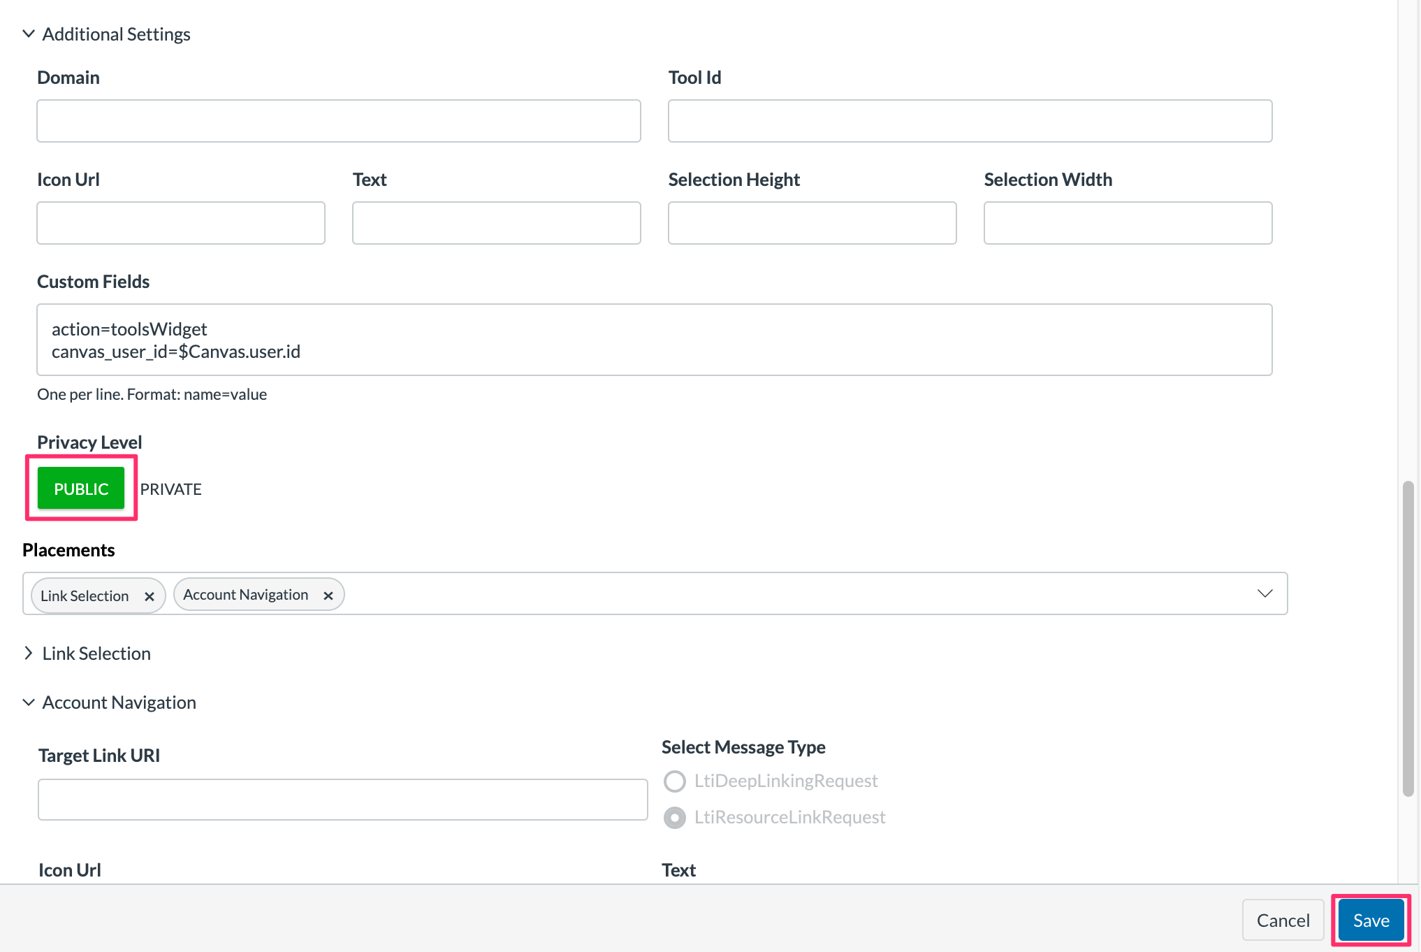The height and width of the screenshot is (952, 1421).
Task: Select the LtiResourceLinkRequest message type
Action: click(x=674, y=817)
